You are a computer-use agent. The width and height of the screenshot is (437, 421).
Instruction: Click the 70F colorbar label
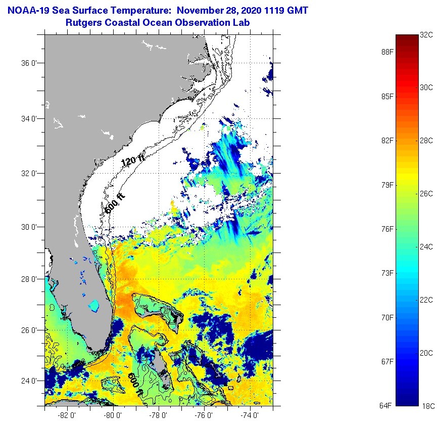point(387,317)
